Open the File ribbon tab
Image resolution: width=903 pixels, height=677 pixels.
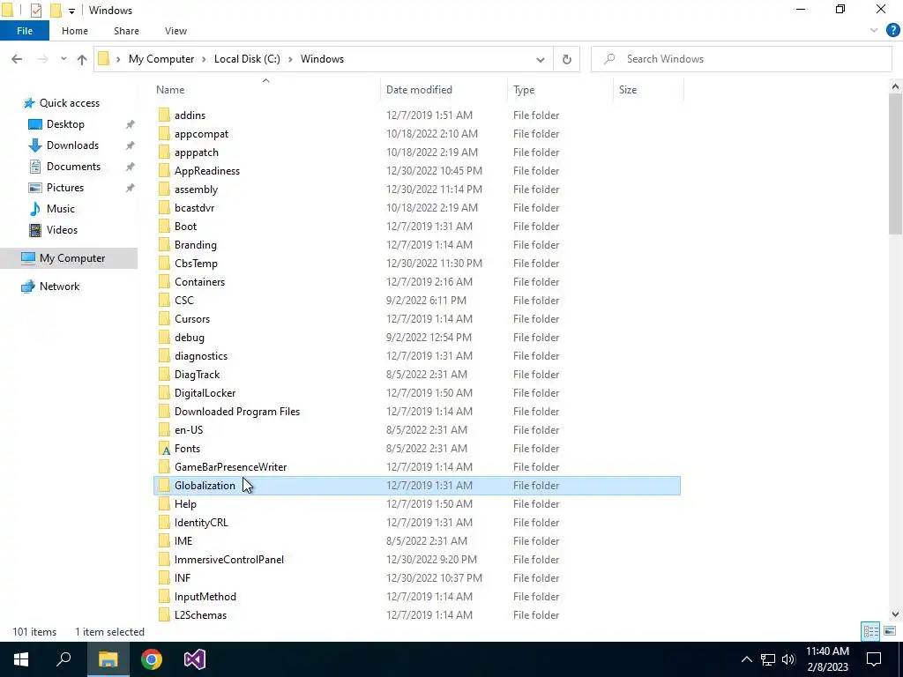point(24,31)
